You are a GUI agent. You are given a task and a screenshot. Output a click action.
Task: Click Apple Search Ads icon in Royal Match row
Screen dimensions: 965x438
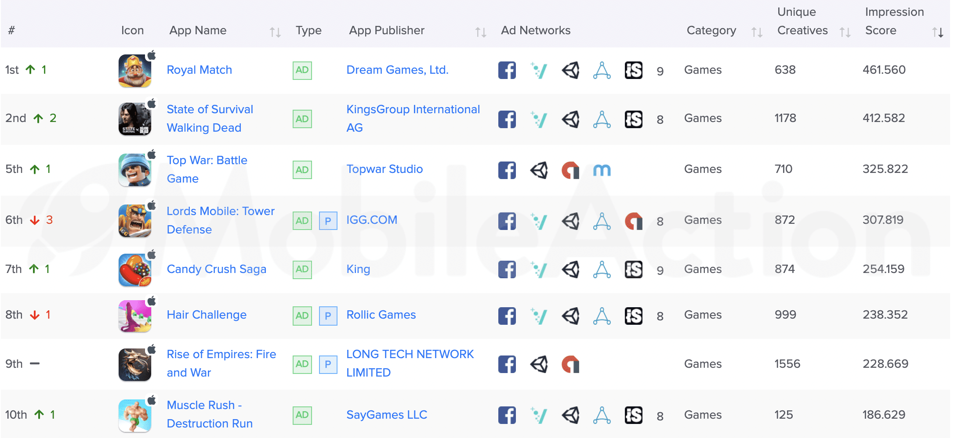(602, 70)
